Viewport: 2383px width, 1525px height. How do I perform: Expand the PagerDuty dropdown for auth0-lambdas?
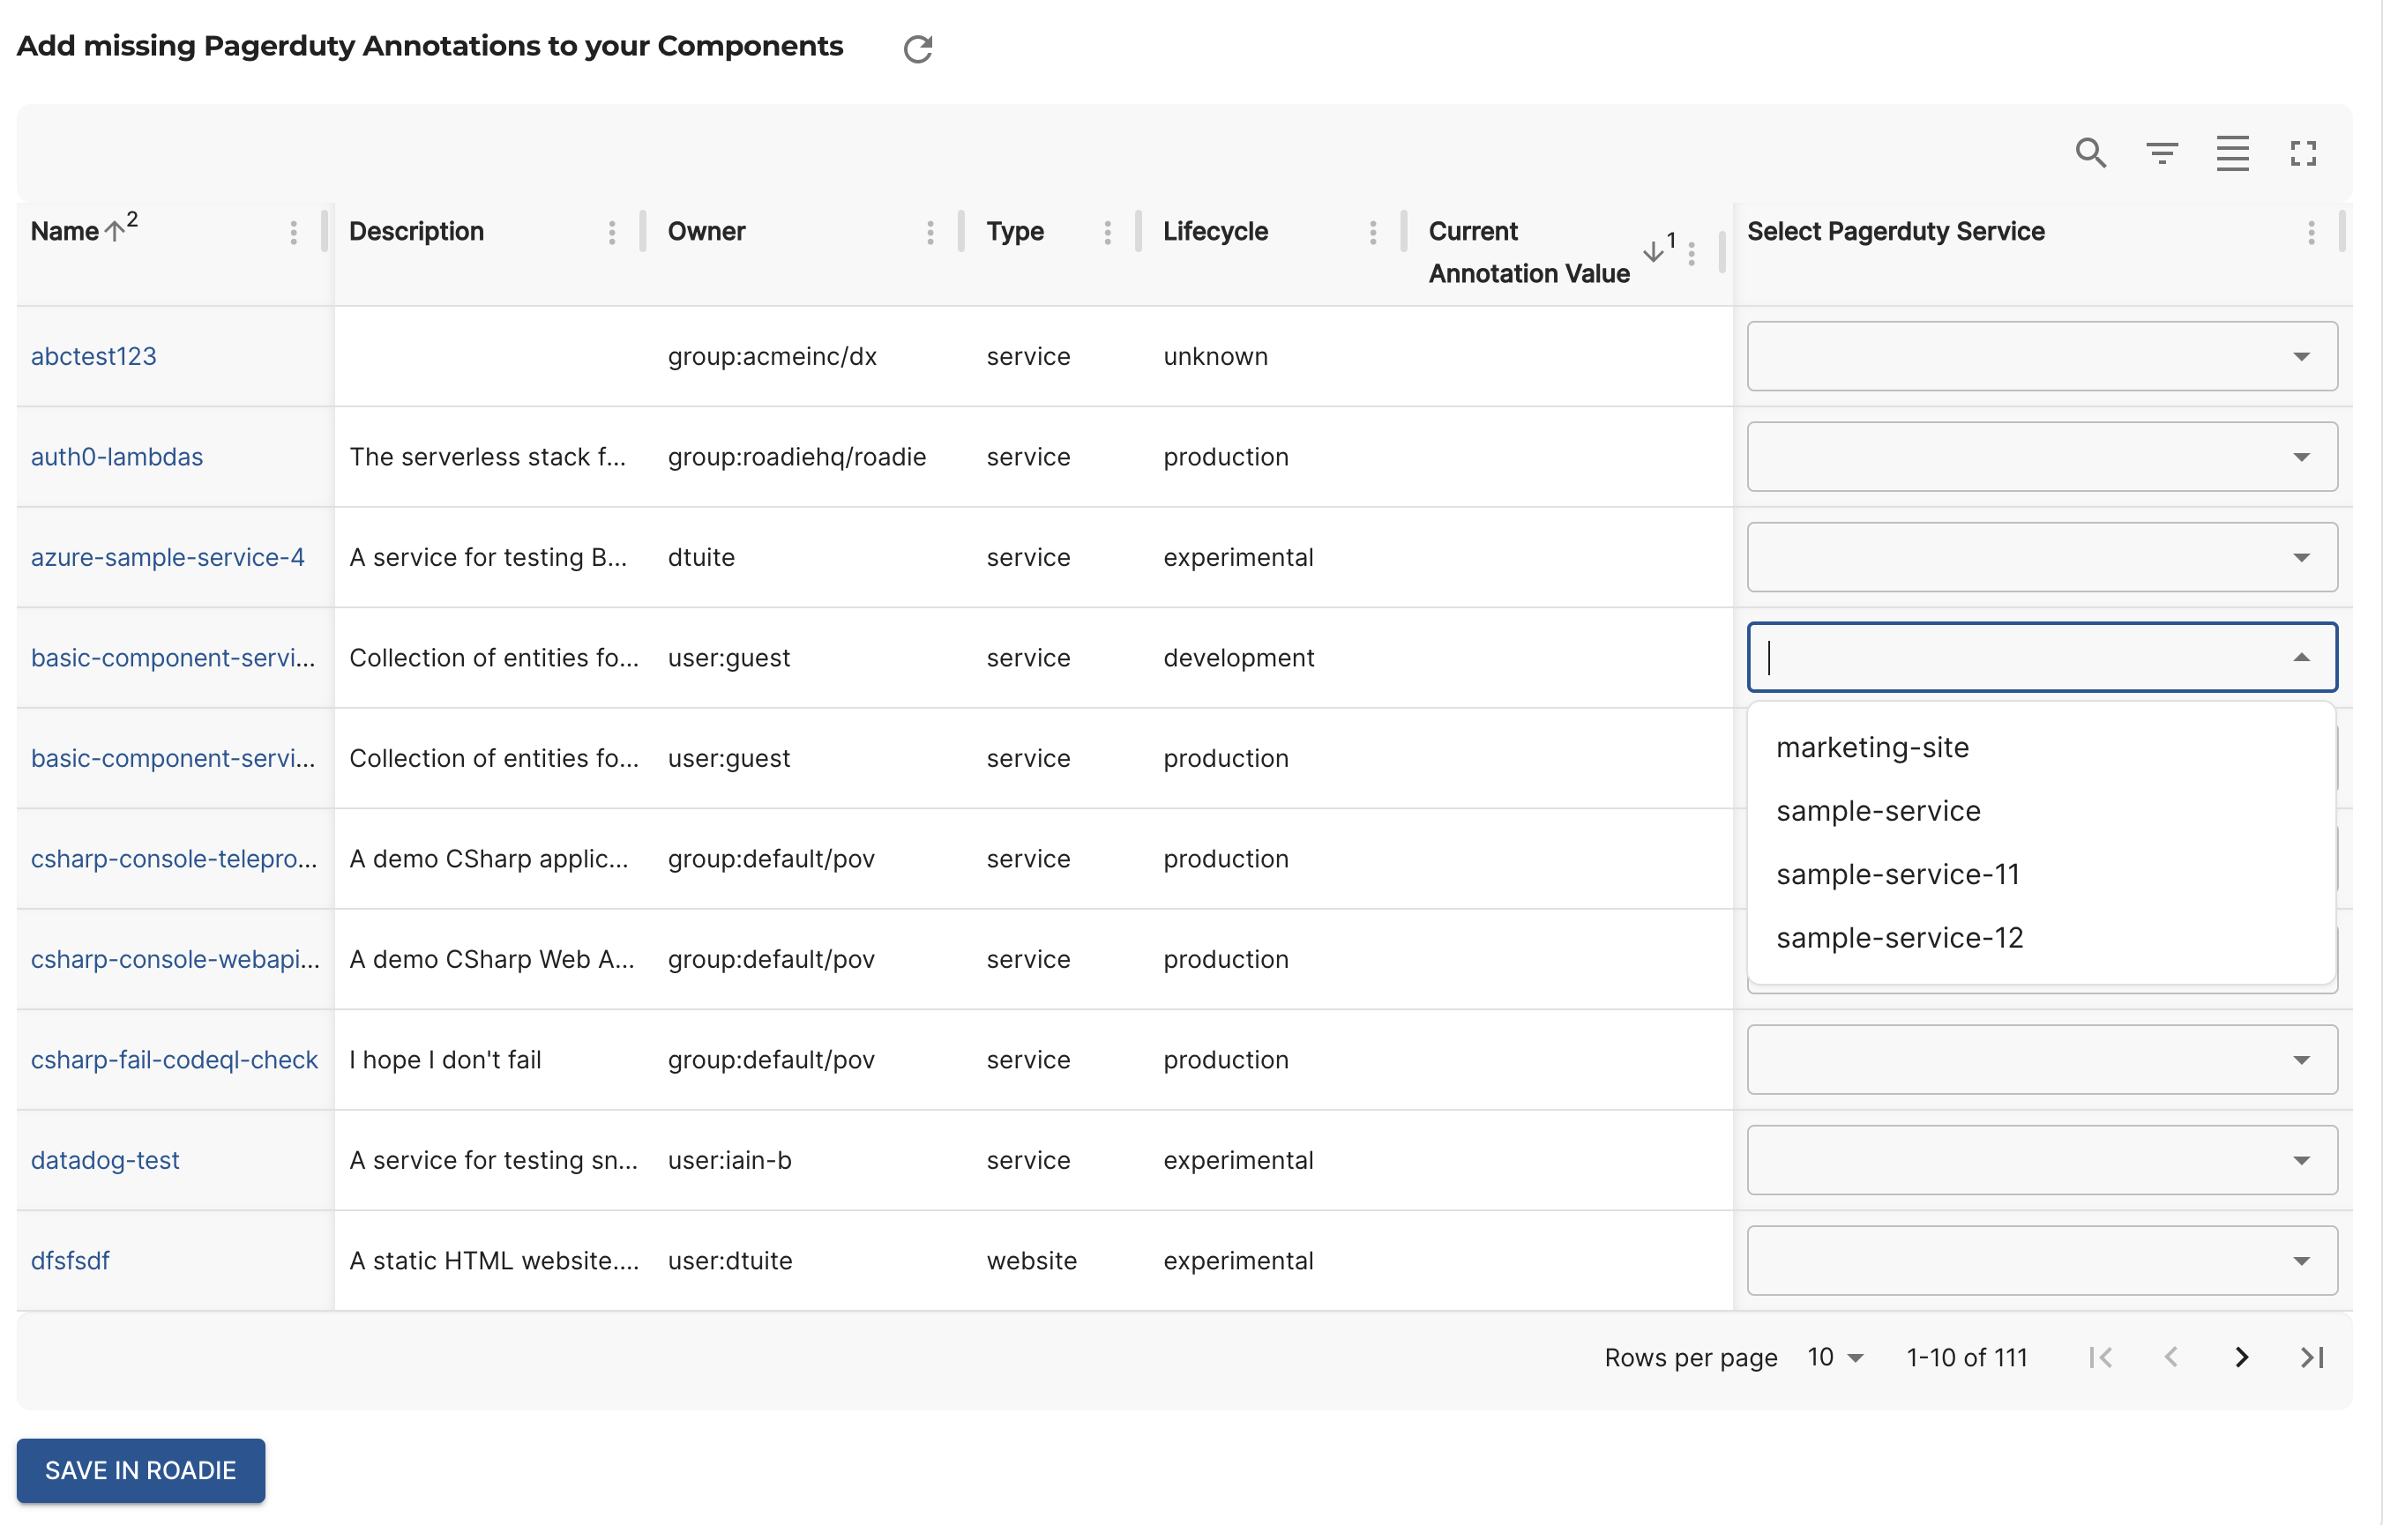2301,457
